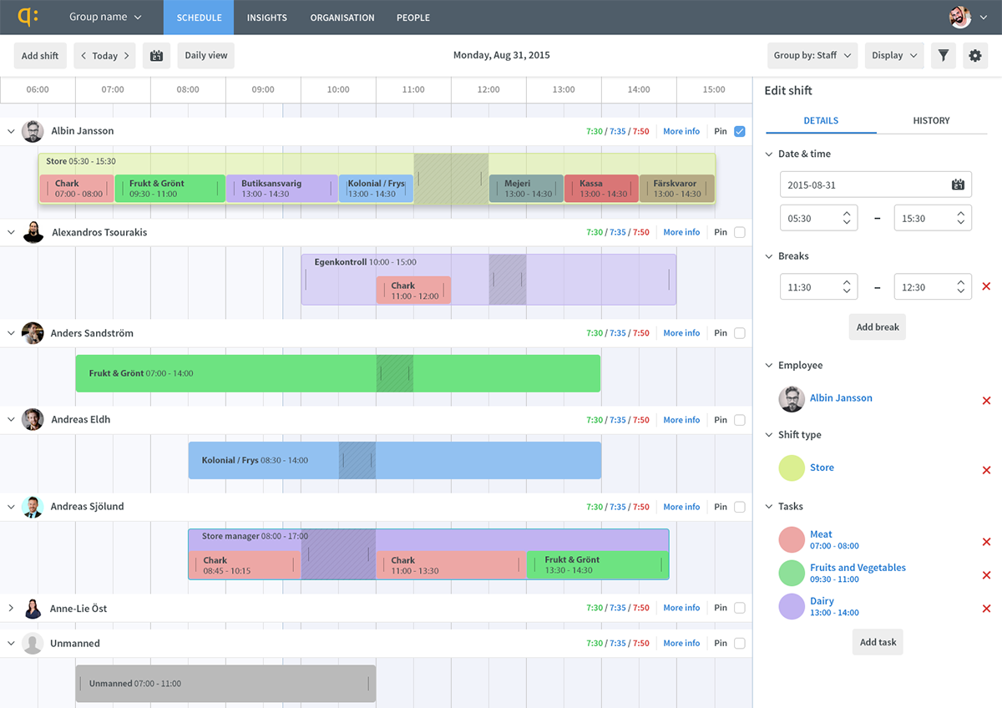This screenshot has width=1002, height=708.
Task: Collapse the Tasks section
Action: click(770, 507)
